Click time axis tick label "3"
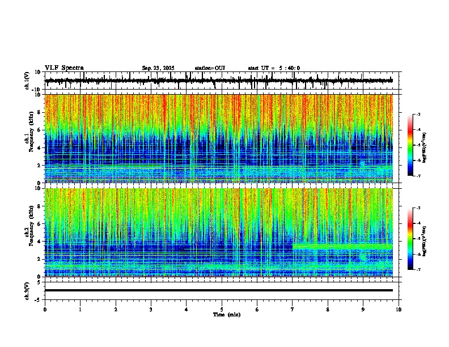449x347 pixels. [151, 310]
